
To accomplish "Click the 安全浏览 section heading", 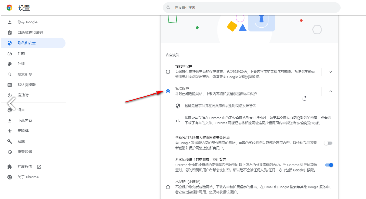I will pyautogui.click(x=173, y=55).
